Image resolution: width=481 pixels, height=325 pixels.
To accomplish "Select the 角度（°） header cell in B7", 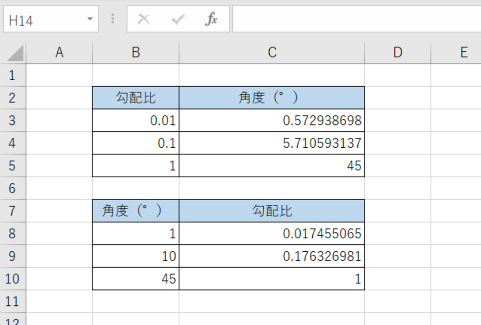I will (x=135, y=211).
